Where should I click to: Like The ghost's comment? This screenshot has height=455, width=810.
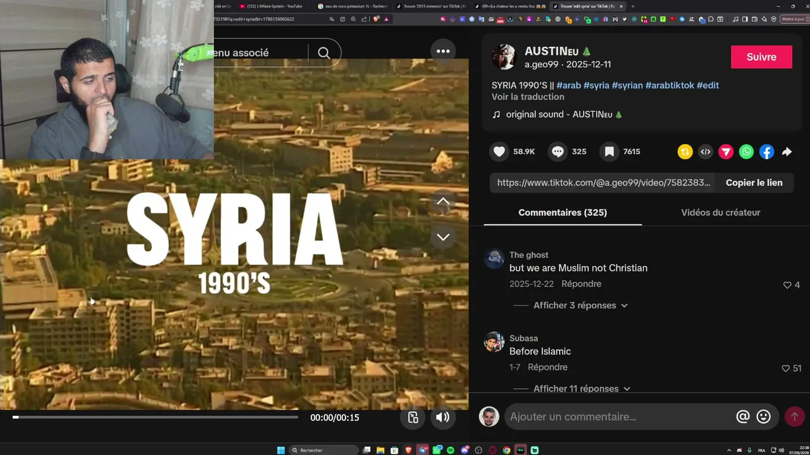tap(787, 285)
